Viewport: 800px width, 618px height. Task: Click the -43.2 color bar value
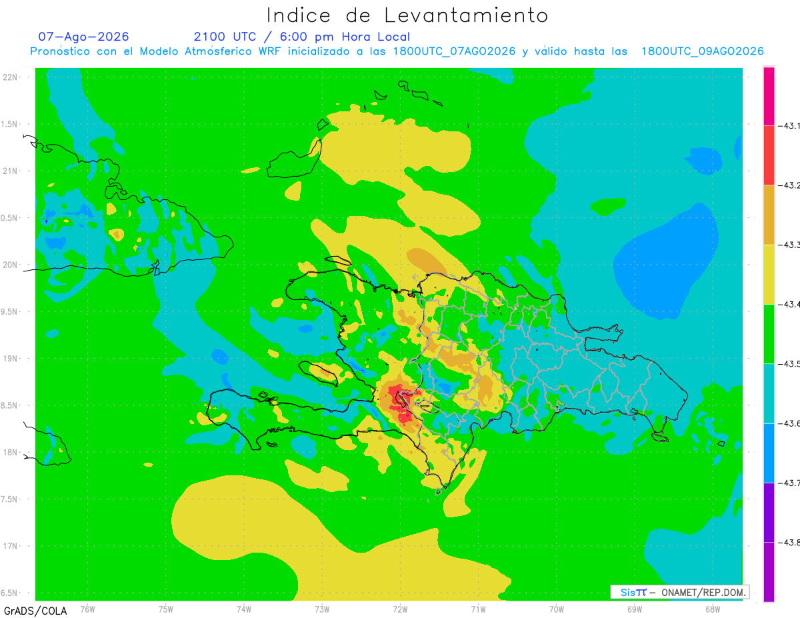[789, 185]
